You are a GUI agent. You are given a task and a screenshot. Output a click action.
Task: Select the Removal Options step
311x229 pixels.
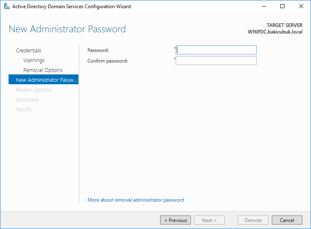(43, 70)
